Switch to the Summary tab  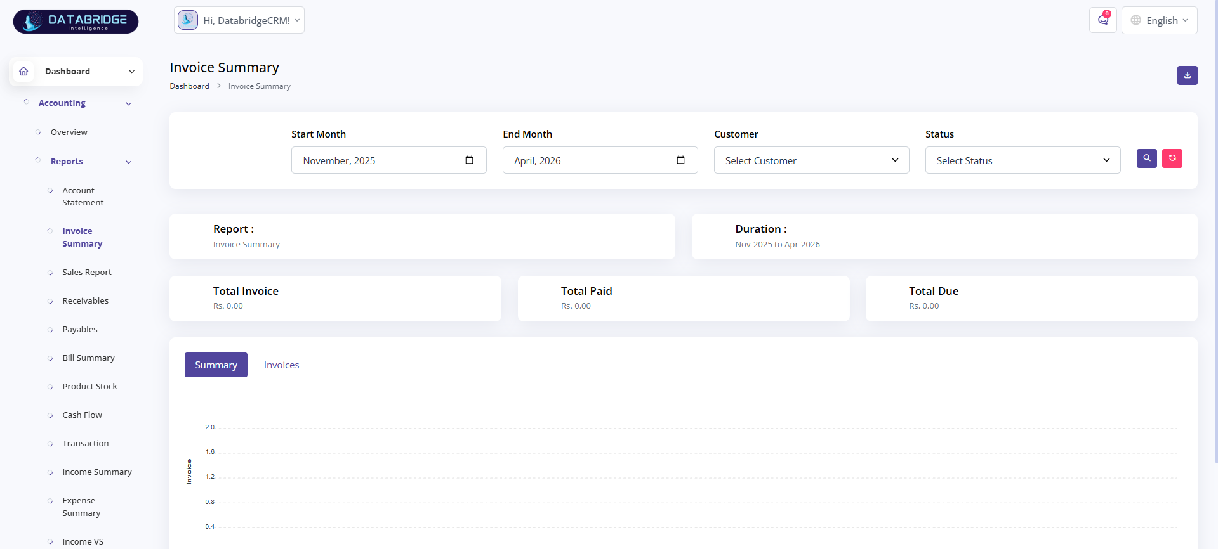pos(216,365)
